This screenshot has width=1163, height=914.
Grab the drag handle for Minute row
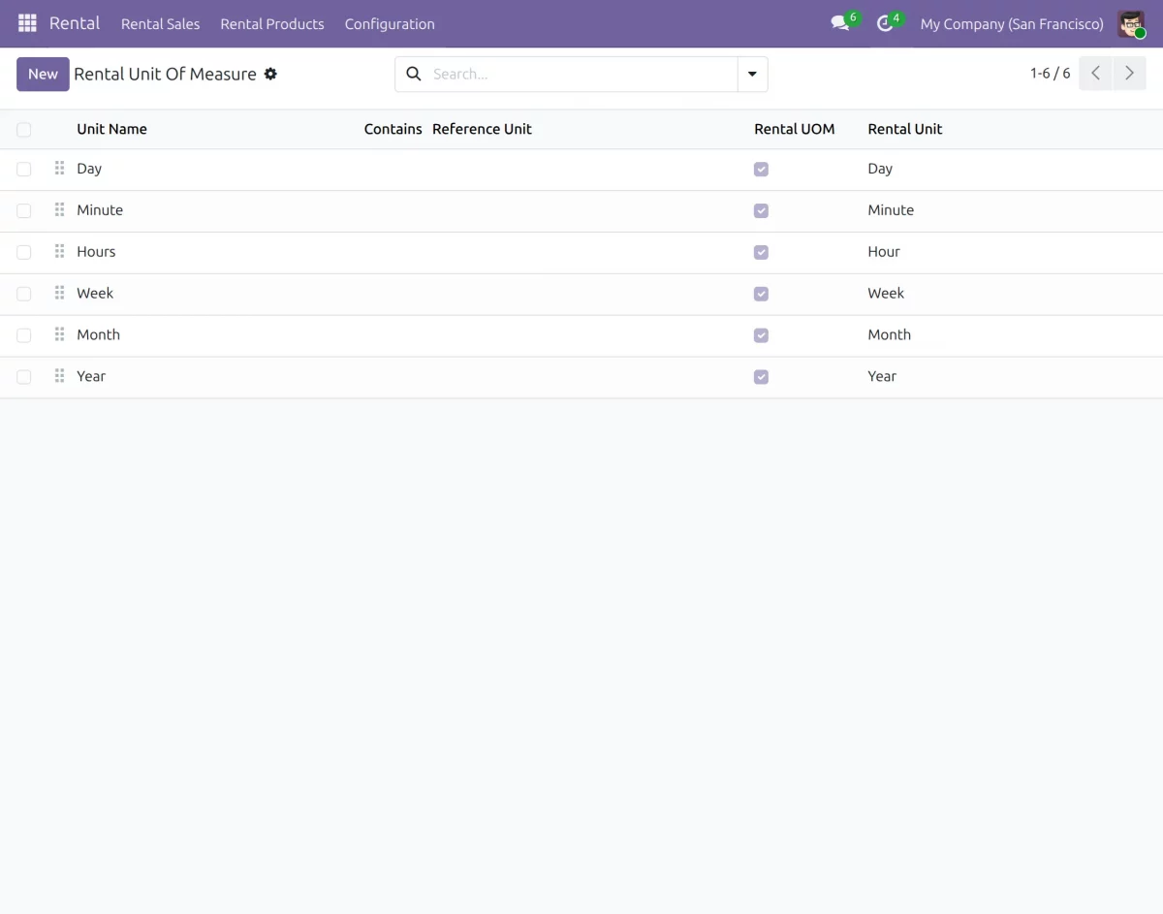point(60,210)
